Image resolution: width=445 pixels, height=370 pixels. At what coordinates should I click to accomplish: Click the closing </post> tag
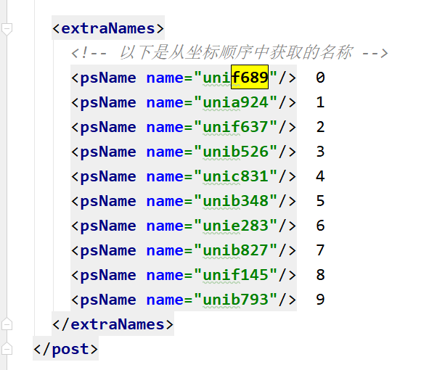click(x=65, y=349)
